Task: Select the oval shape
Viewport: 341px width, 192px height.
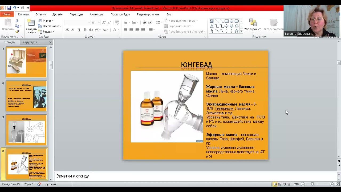Action: (232, 21)
